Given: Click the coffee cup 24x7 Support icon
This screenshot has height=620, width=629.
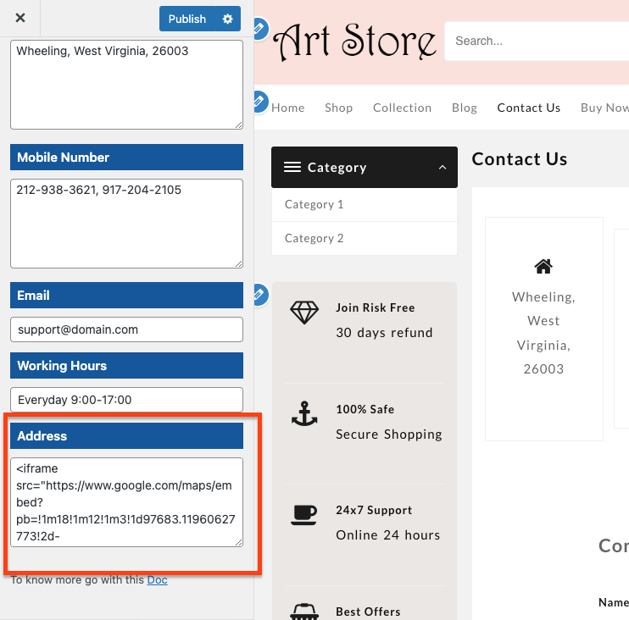Looking at the screenshot, I should coord(304,515).
